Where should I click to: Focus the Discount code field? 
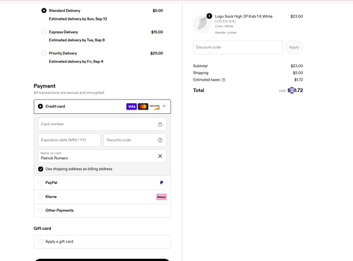tap(238, 47)
